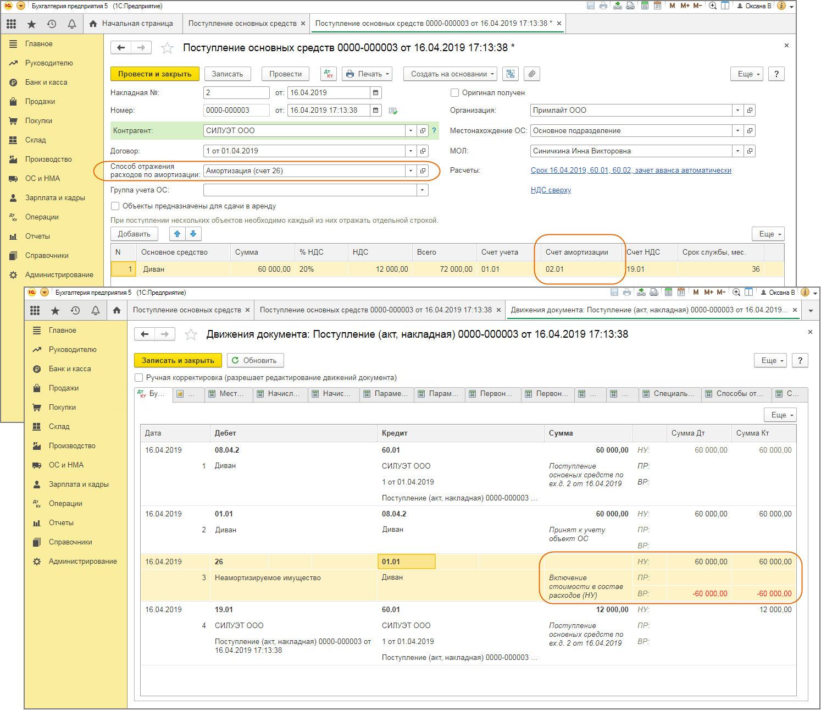This screenshot has height=710, width=821.
Task: Click the document structure icon beside Создать на основании
Action: point(511,74)
